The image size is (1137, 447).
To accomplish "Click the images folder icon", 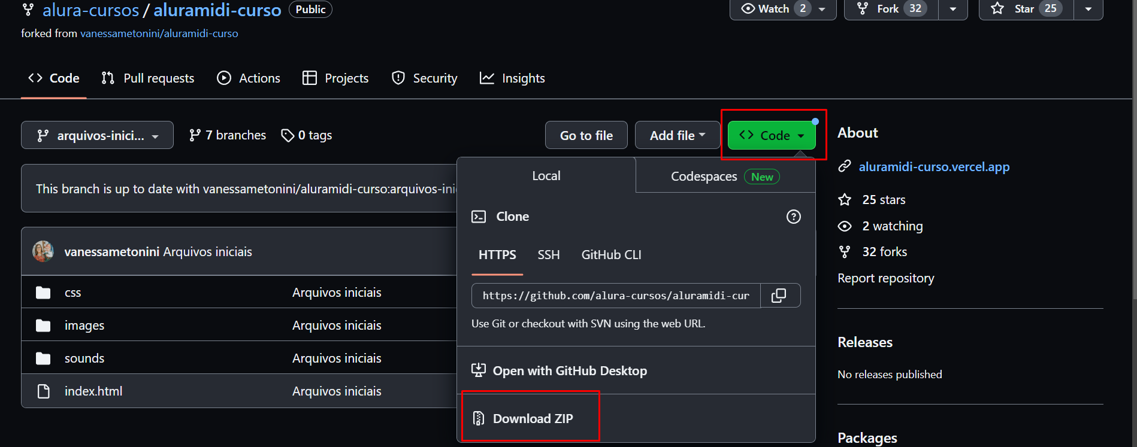I will [43, 326].
